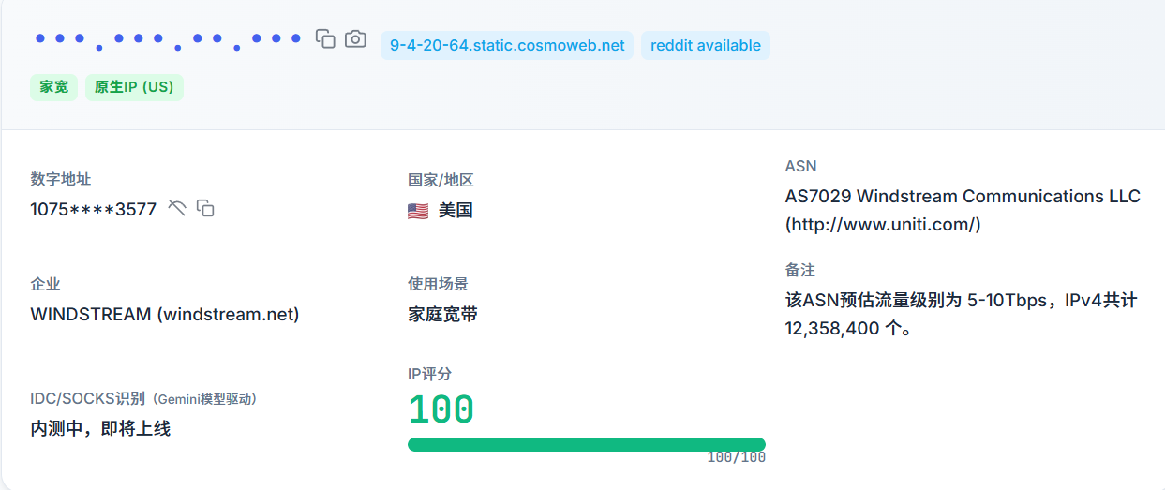This screenshot has height=490, width=1165.
Task: Click the 备注 note about ASN traffic
Action: click(961, 314)
